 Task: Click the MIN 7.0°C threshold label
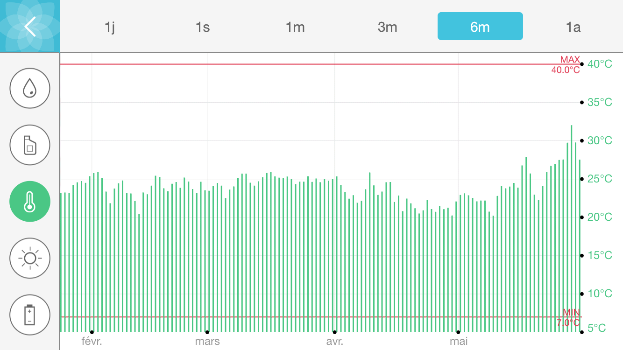(x=568, y=317)
